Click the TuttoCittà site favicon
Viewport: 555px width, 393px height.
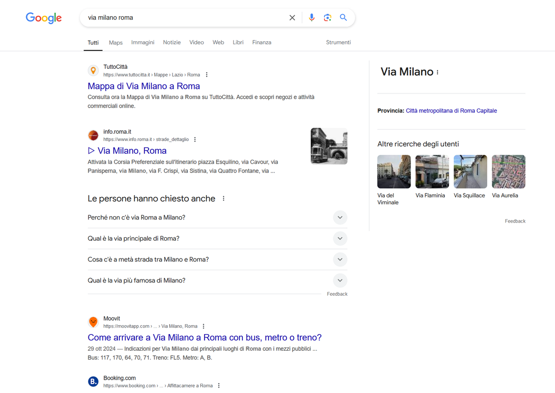coord(93,70)
